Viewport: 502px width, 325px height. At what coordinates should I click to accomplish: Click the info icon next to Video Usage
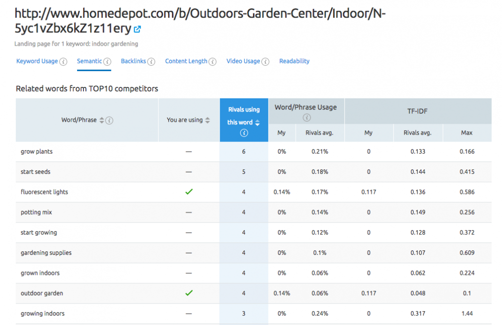pos(265,62)
